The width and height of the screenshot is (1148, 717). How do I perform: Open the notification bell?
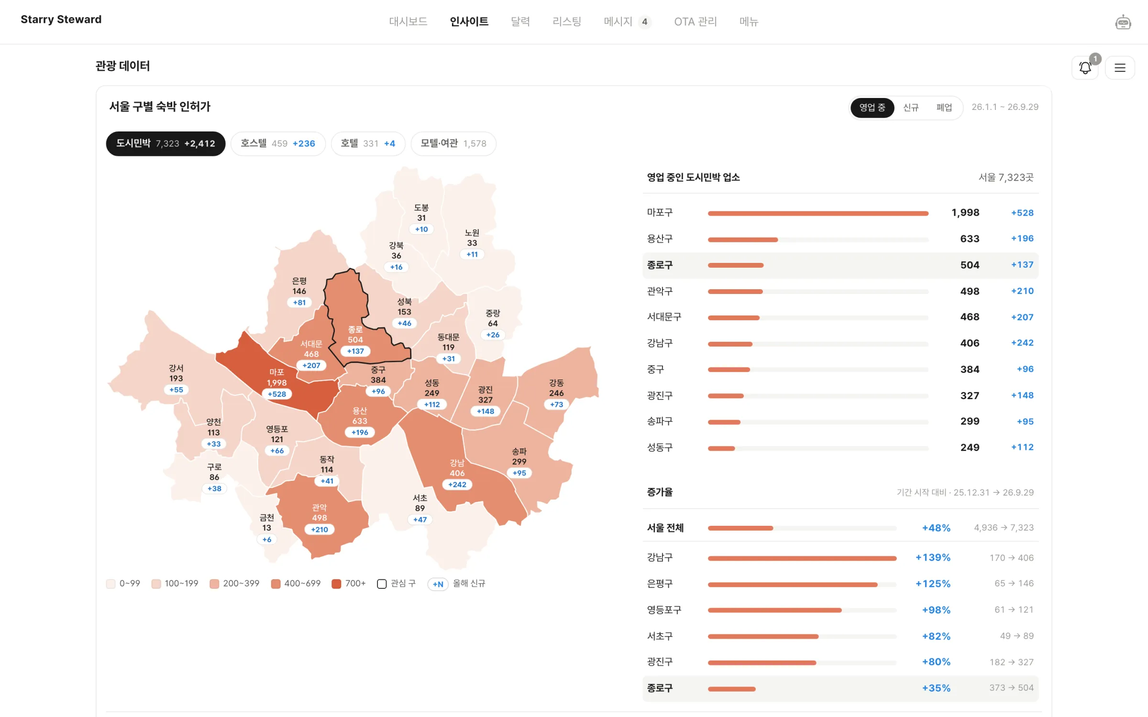coord(1085,68)
